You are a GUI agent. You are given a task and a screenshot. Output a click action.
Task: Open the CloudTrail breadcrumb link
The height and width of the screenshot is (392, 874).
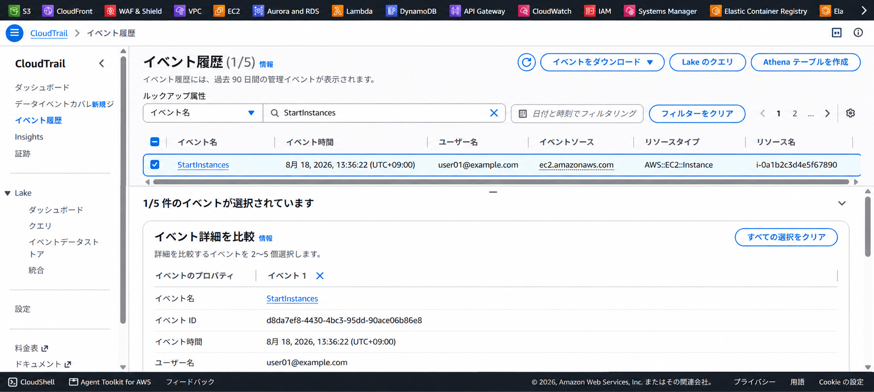(49, 33)
